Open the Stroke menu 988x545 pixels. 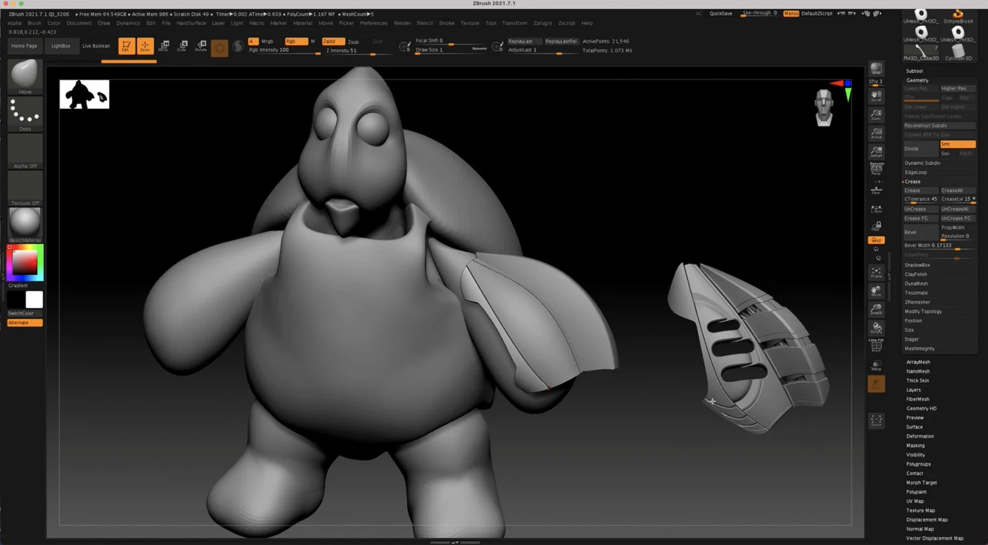pyautogui.click(x=447, y=23)
